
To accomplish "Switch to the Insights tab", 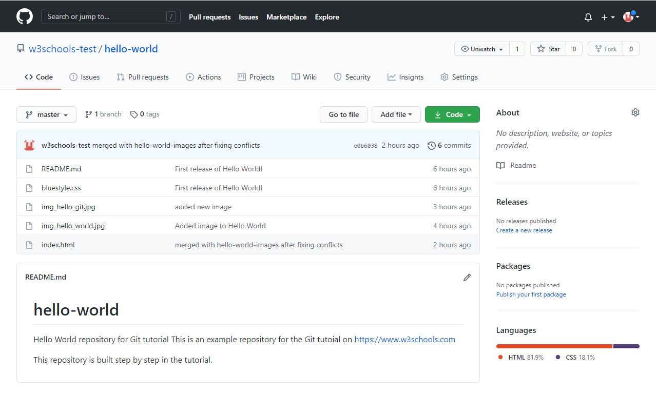I will point(406,77).
